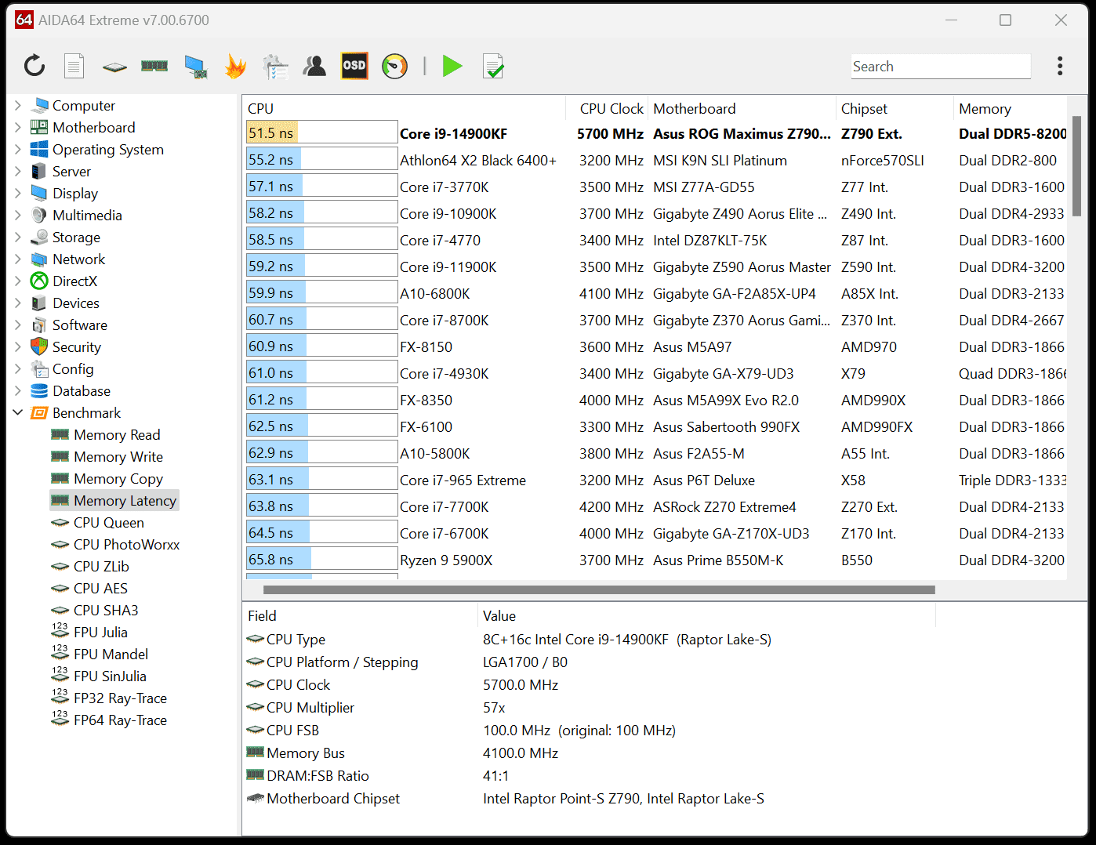
Task: Select Devices in the tree
Action: pos(76,303)
